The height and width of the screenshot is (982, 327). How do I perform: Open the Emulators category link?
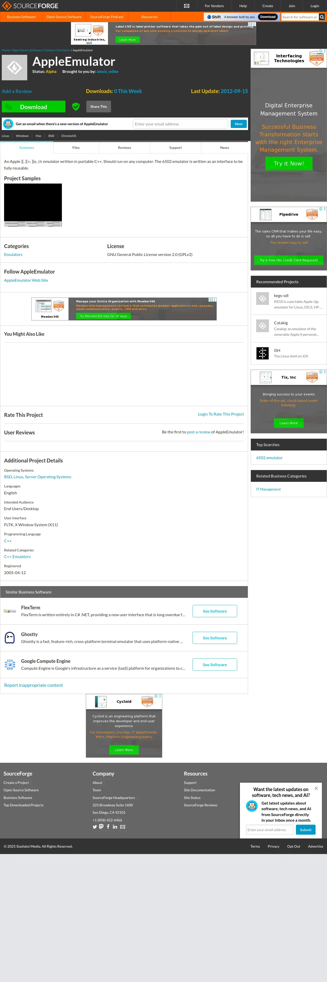pos(13,255)
